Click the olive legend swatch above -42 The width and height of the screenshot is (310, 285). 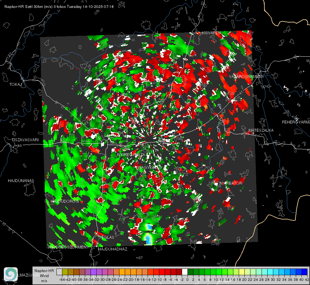pyautogui.click(x=65, y=272)
